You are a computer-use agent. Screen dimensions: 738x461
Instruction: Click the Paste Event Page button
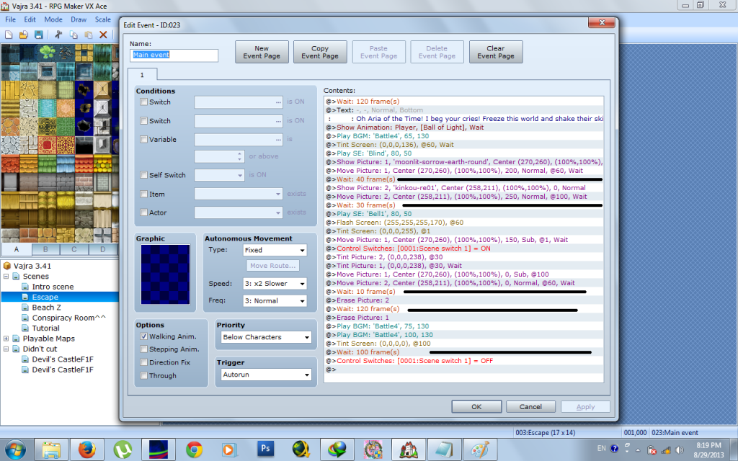coord(378,52)
